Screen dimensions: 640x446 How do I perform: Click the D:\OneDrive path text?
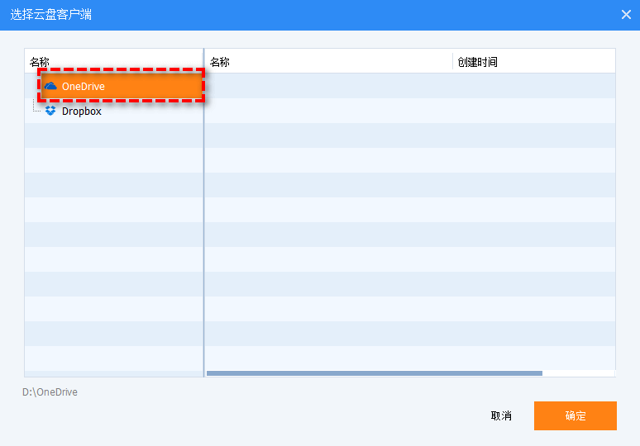click(x=50, y=392)
